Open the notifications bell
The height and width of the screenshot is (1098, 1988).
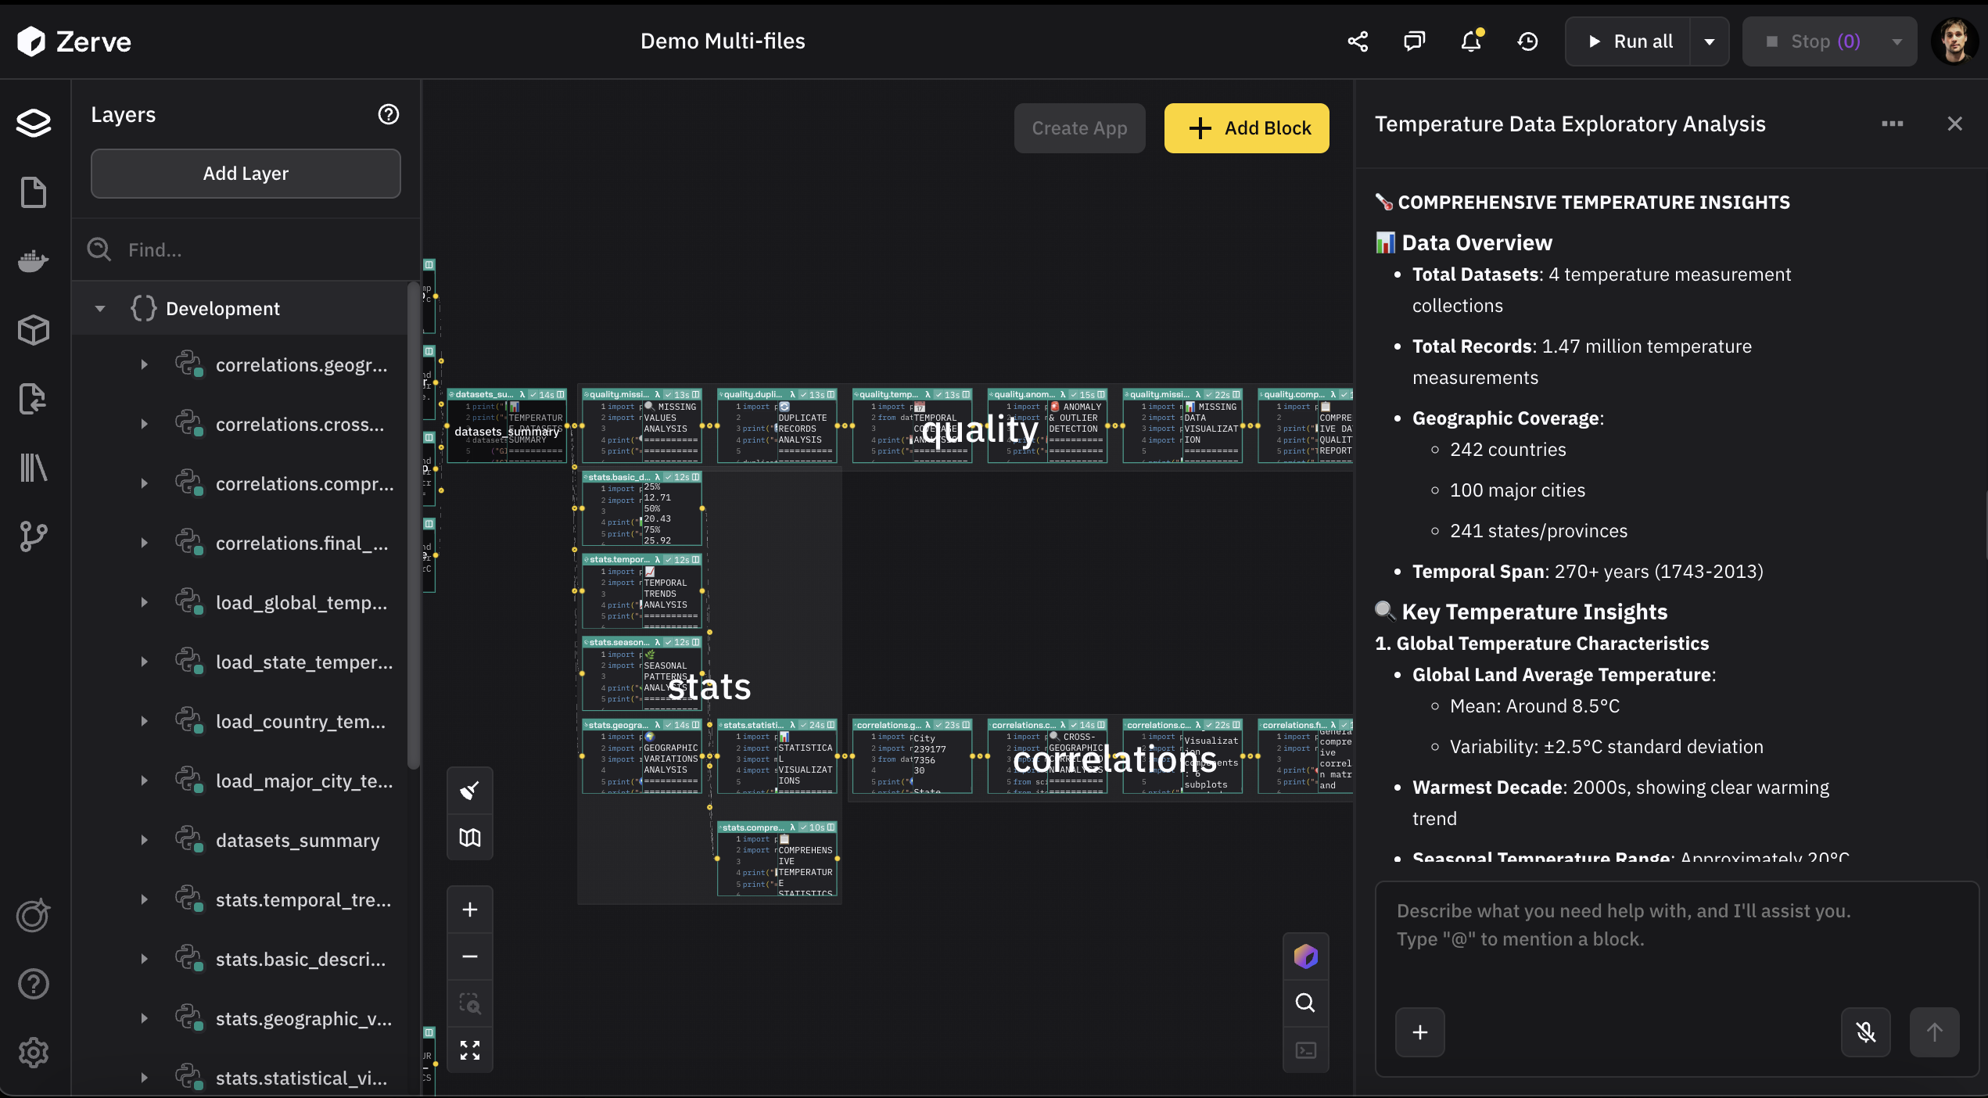tap(1471, 41)
